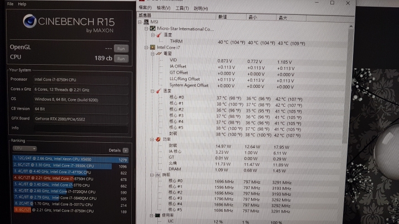Collapse the 時脈 clocks section
This screenshot has height=224, width=399.
pyautogui.click(x=152, y=175)
